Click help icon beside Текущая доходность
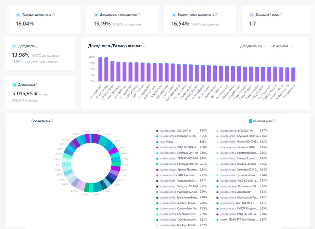This screenshot has height=229, width=315. [x=54, y=15]
